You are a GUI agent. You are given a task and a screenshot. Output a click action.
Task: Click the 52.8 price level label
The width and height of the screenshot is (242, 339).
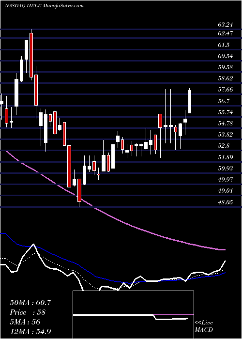[x=224, y=146]
